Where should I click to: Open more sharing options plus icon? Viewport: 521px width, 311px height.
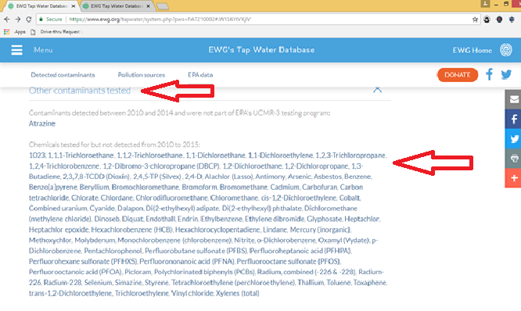pos(514,178)
